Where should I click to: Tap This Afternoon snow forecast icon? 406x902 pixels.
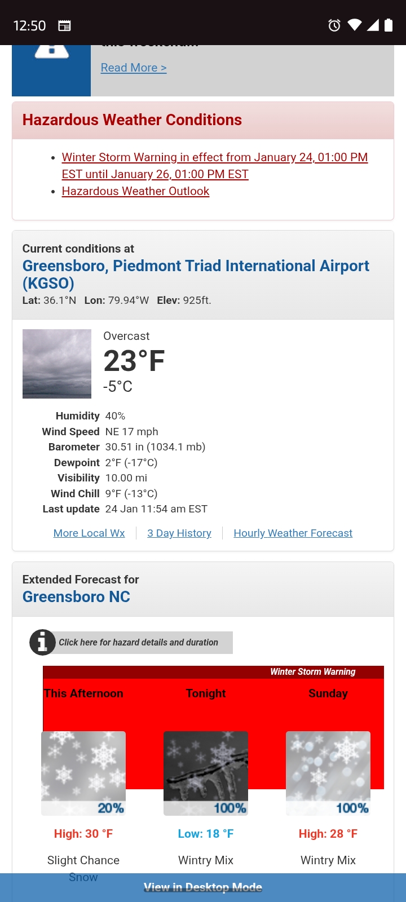[83, 773]
